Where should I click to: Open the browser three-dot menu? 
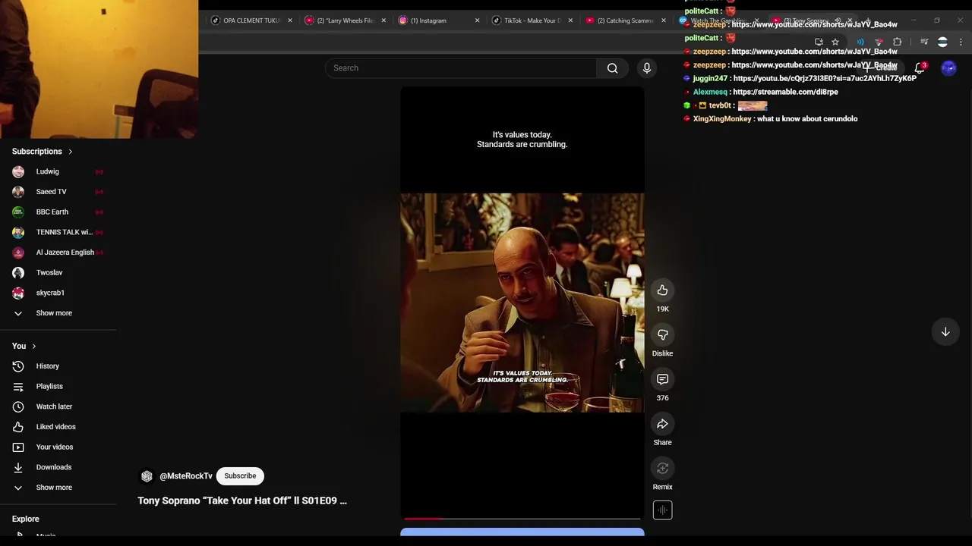(961, 42)
